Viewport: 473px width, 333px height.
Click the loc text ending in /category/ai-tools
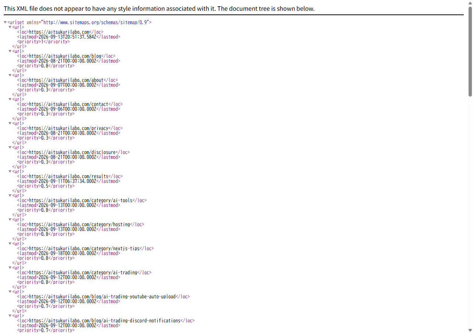tap(81, 201)
